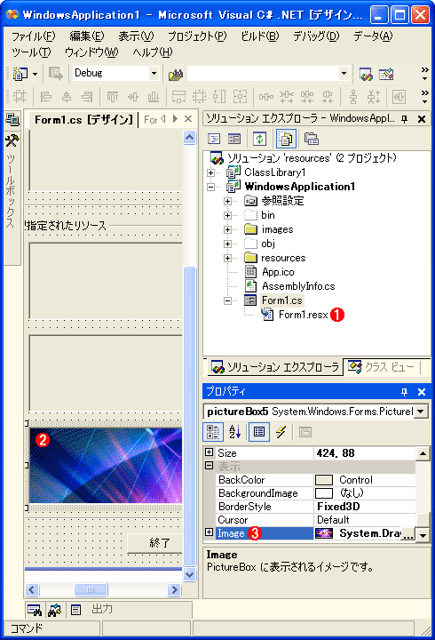Screen dimensions: 435x640
Task: Open the ビルド(B) menu
Action: pos(260,36)
